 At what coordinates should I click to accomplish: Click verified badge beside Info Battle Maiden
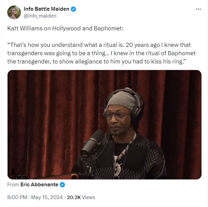pyautogui.click(x=73, y=9)
